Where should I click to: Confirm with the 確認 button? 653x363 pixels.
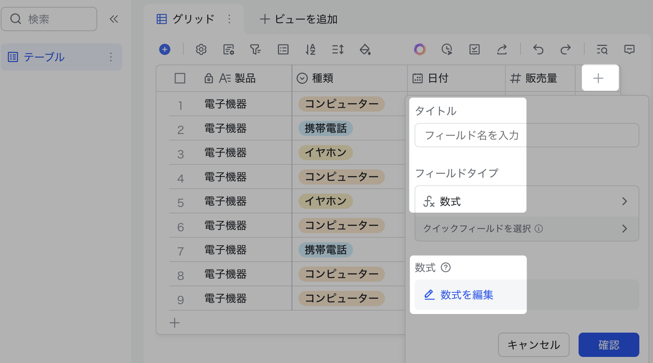pos(609,345)
